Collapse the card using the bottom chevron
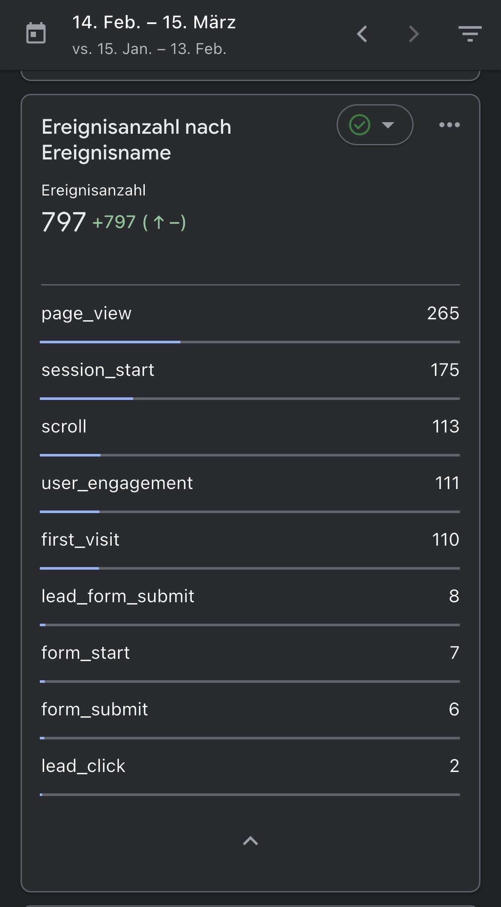This screenshot has height=907, width=501. click(250, 841)
